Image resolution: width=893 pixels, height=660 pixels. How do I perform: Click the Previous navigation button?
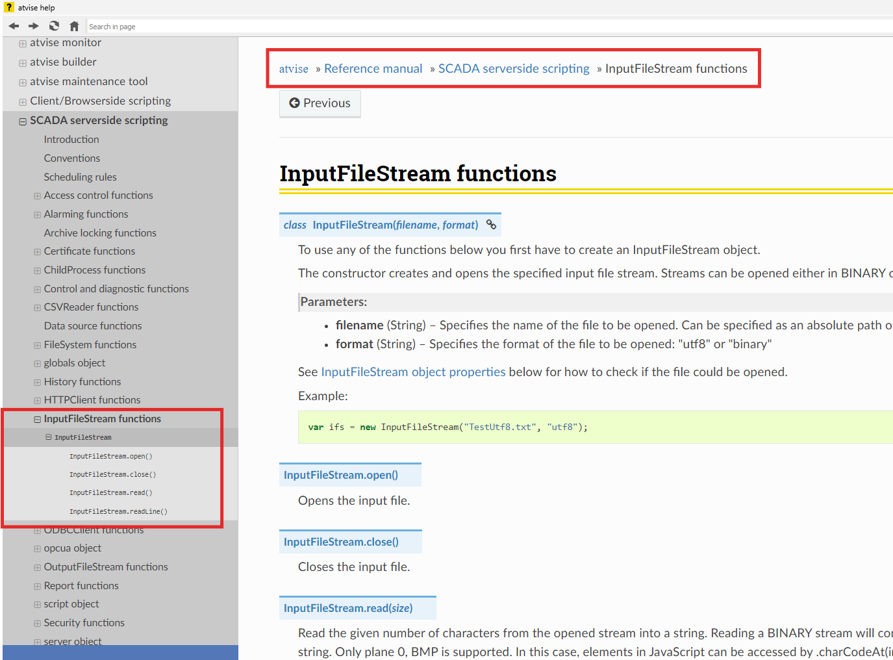(320, 103)
